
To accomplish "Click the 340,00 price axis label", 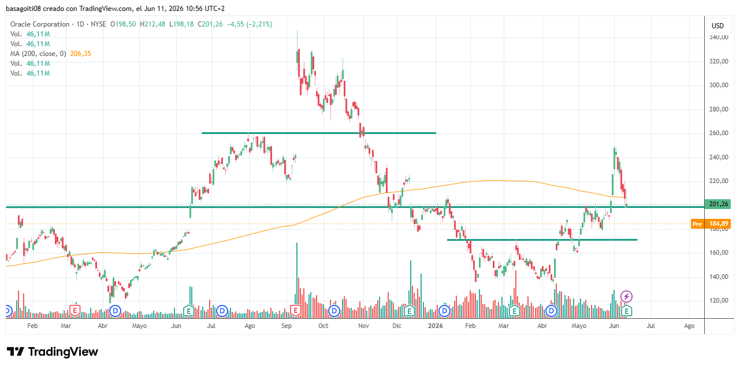I will [x=719, y=38].
